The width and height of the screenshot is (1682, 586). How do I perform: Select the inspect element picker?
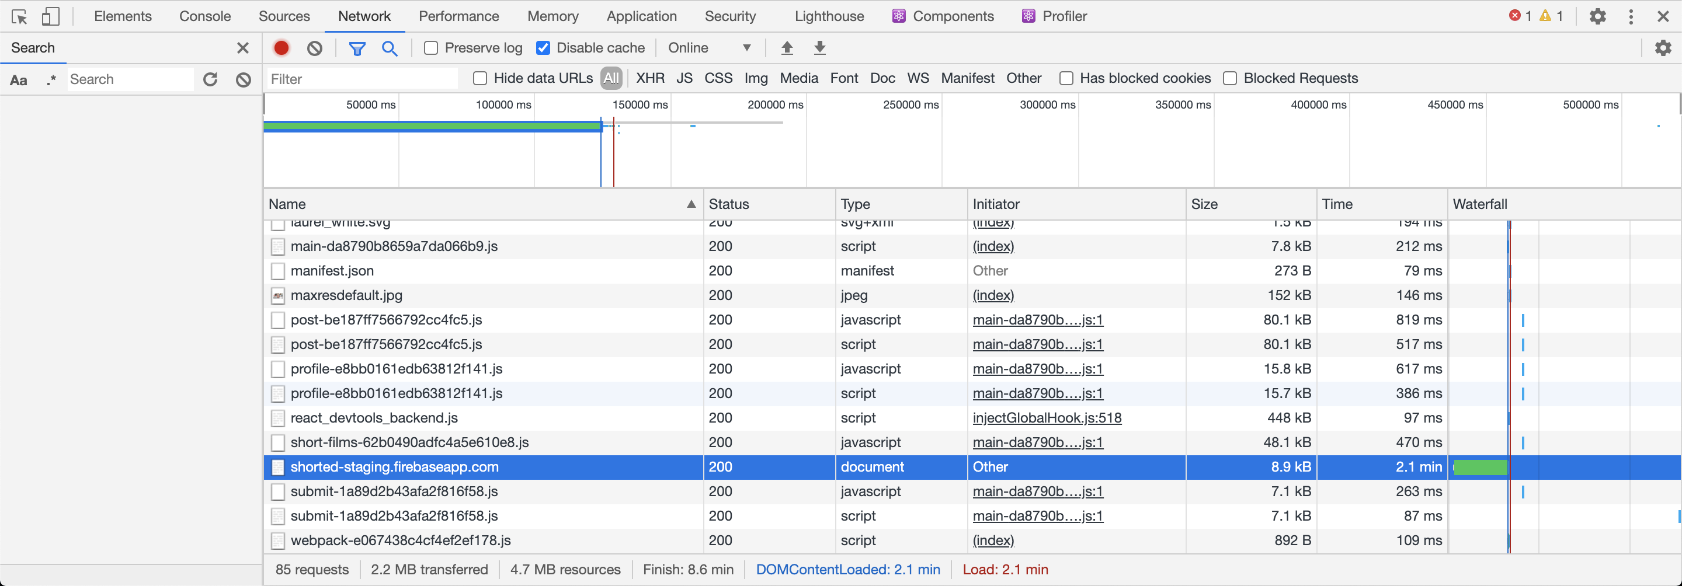pyautogui.click(x=19, y=16)
